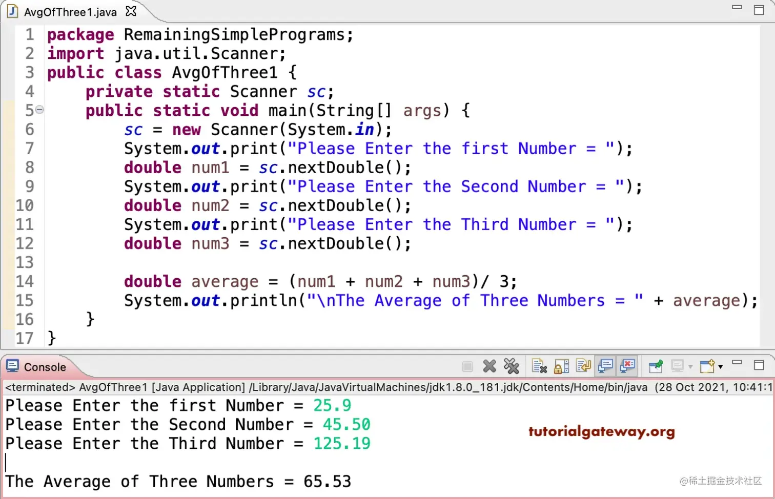Click the Display Selected Console icon

[x=678, y=366]
